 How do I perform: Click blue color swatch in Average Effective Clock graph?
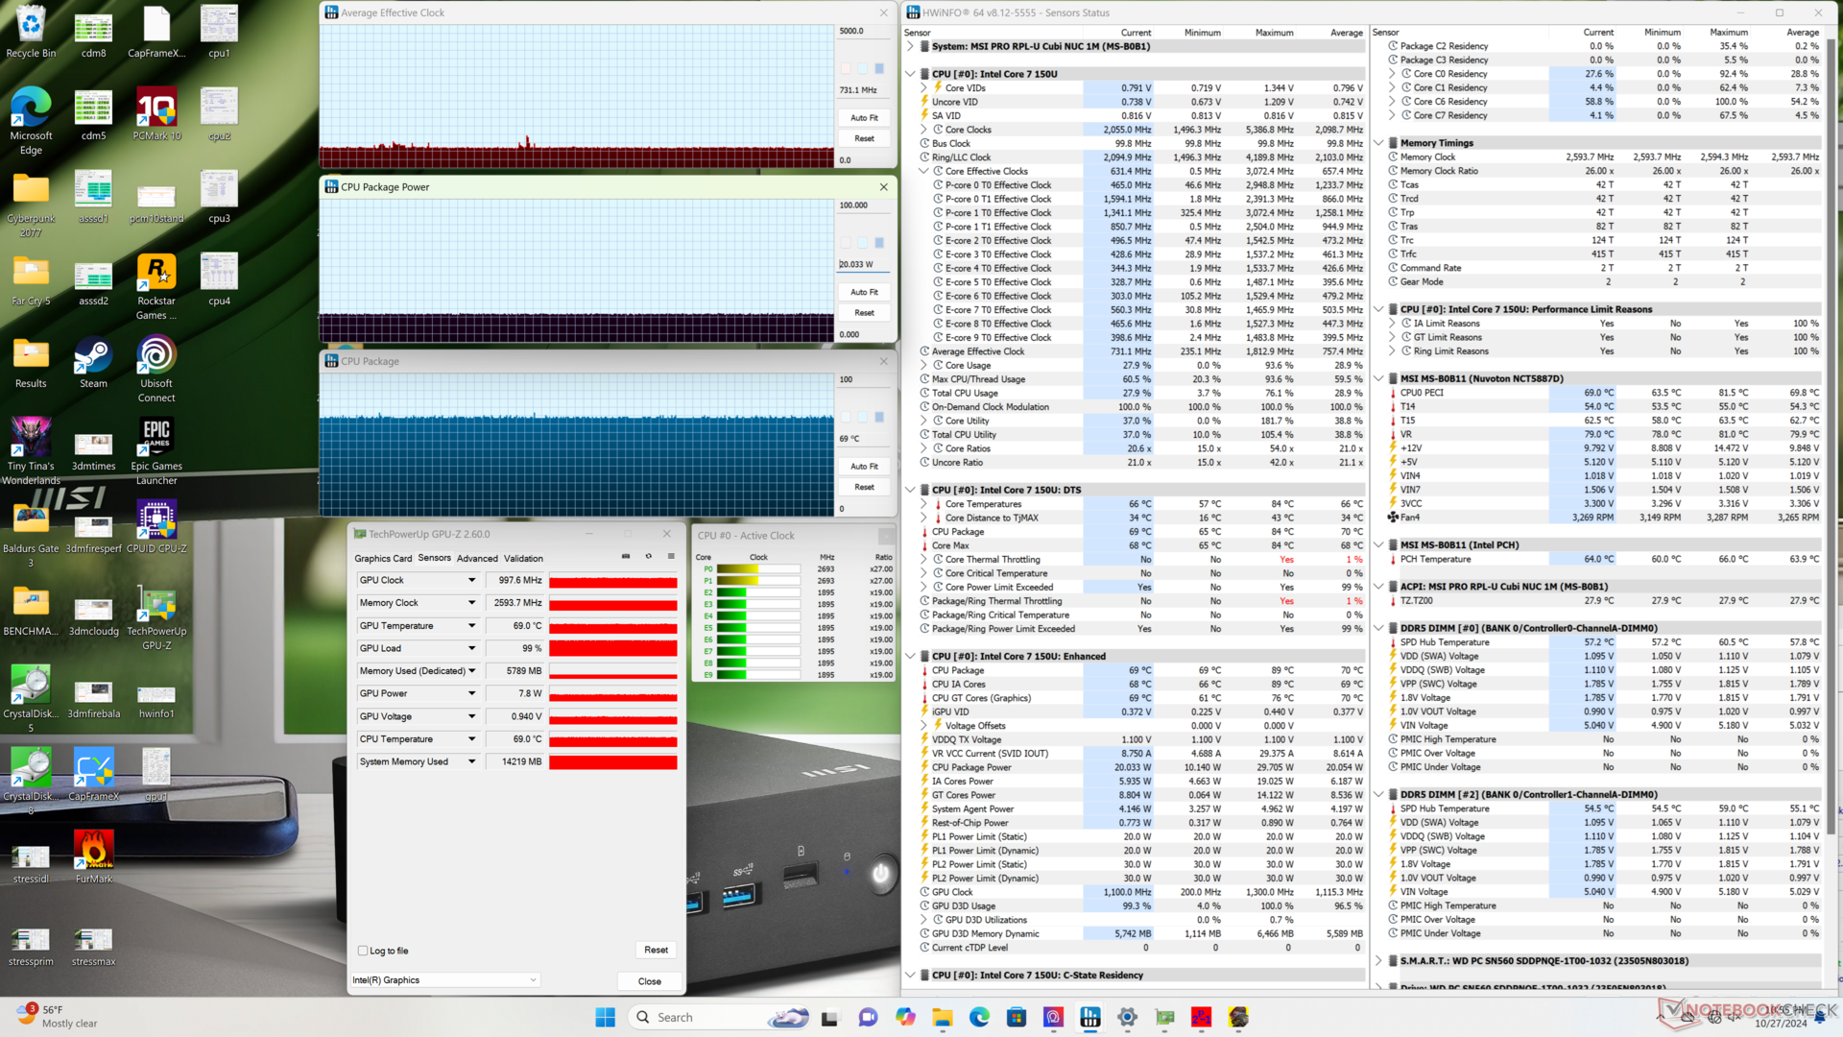[x=879, y=68]
